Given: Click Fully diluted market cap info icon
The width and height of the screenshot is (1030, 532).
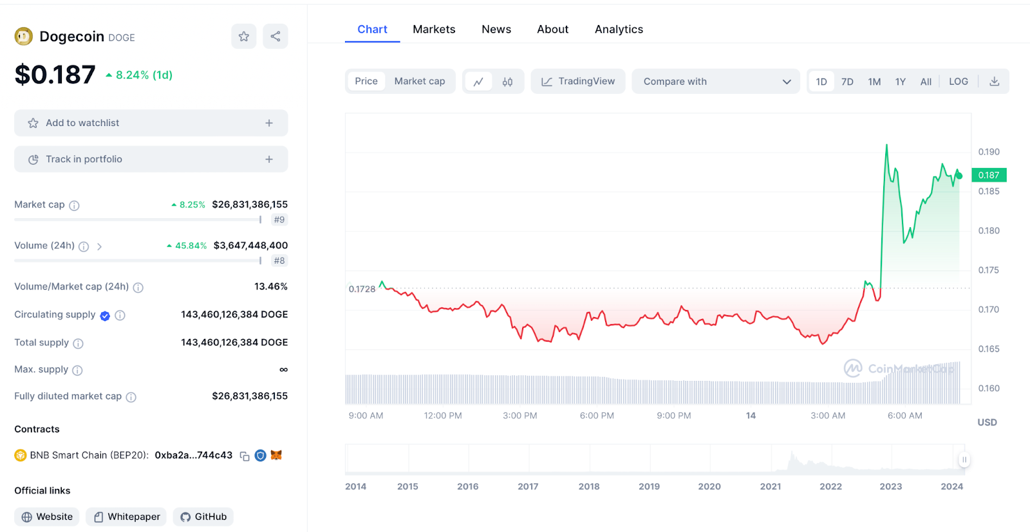Looking at the screenshot, I should (x=131, y=398).
